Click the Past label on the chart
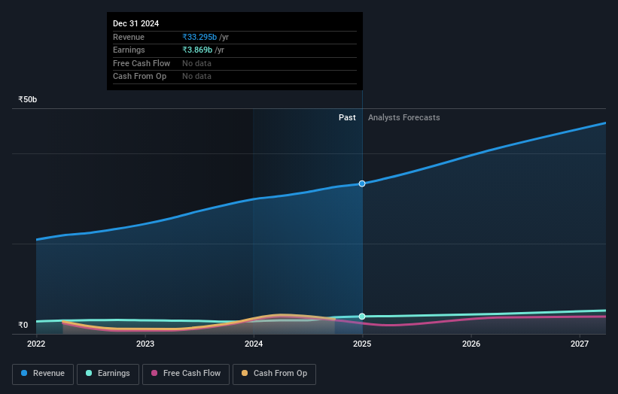 point(347,117)
